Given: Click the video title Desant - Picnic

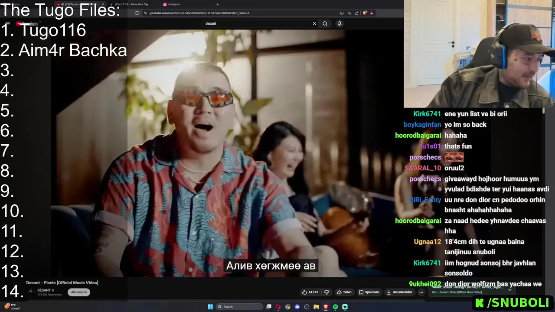Looking at the screenshot, I should (x=62, y=283).
